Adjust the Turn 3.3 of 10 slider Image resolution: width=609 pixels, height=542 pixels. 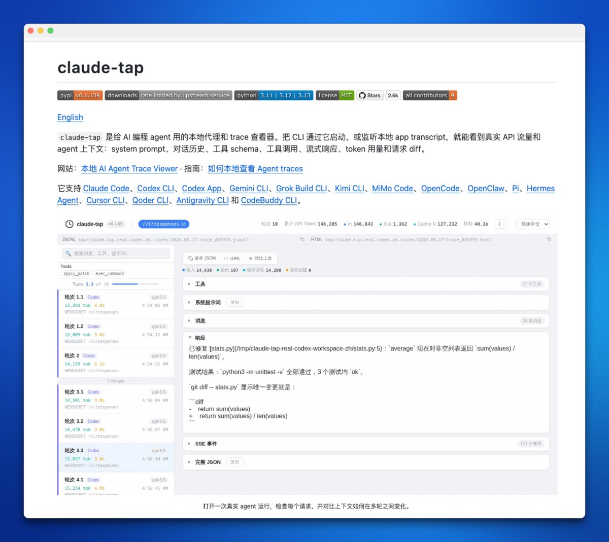[x=136, y=284]
